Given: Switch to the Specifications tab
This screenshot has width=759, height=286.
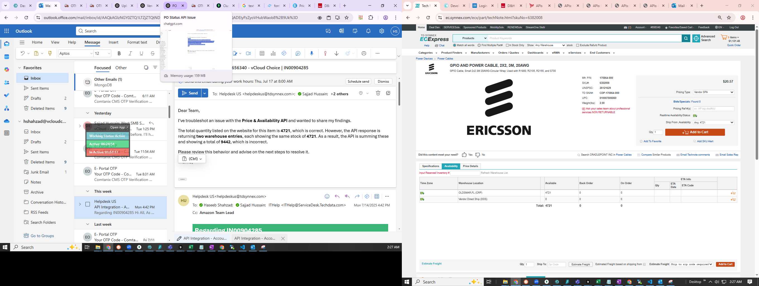Looking at the screenshot, I should click(x=431, y=166).
